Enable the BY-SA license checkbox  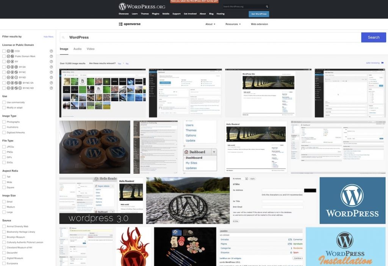pos(4,67)
